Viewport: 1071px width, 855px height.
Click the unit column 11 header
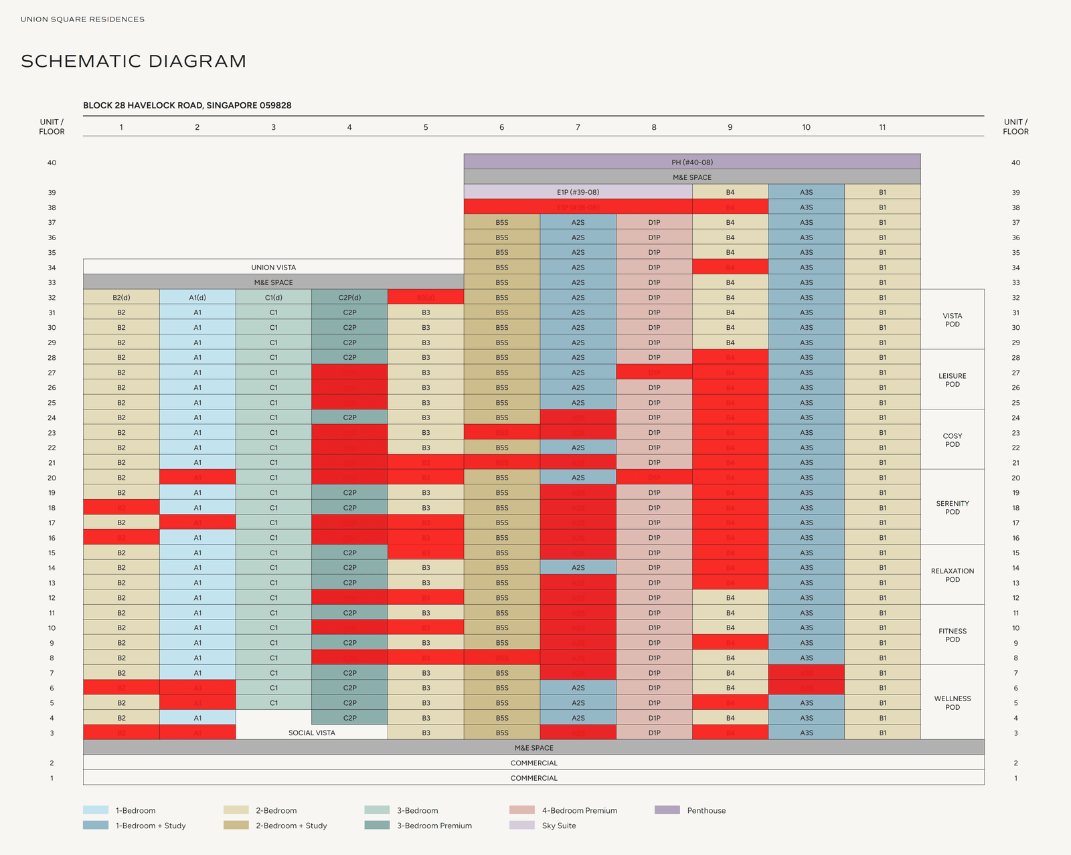tap(882, 127)
